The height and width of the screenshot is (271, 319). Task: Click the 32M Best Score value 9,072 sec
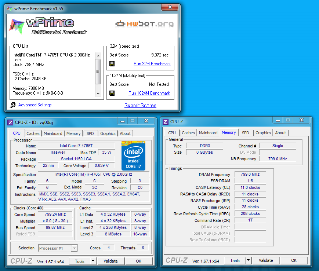pyautogui.click(x=160, y=55)
